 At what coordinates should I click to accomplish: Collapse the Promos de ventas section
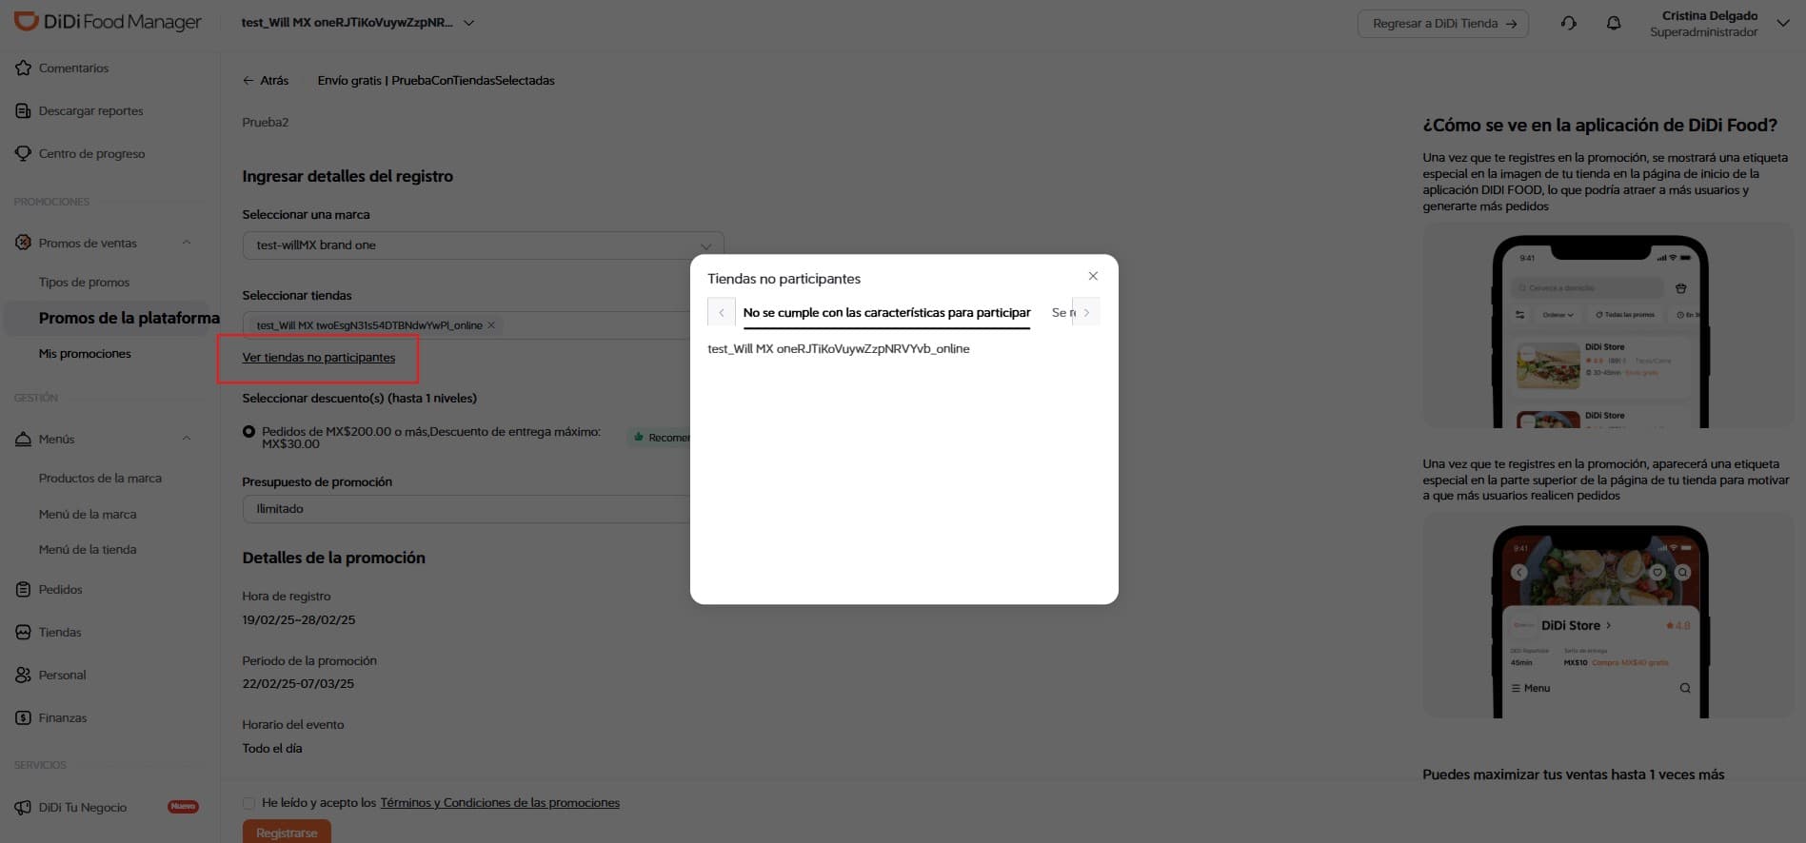pyautogui.click(x=187, y=243)
